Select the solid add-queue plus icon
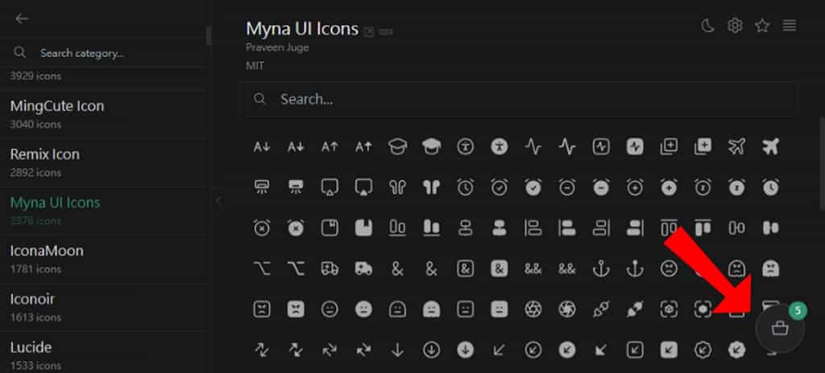Screen dimensions: 825x373 pos(703,146)
